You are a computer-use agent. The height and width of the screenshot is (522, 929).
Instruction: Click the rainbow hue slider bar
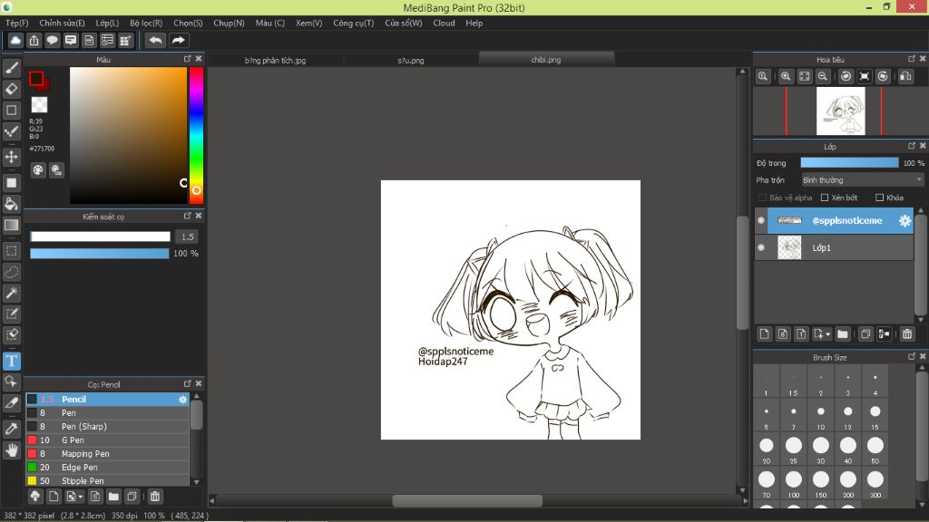point(196,136)
